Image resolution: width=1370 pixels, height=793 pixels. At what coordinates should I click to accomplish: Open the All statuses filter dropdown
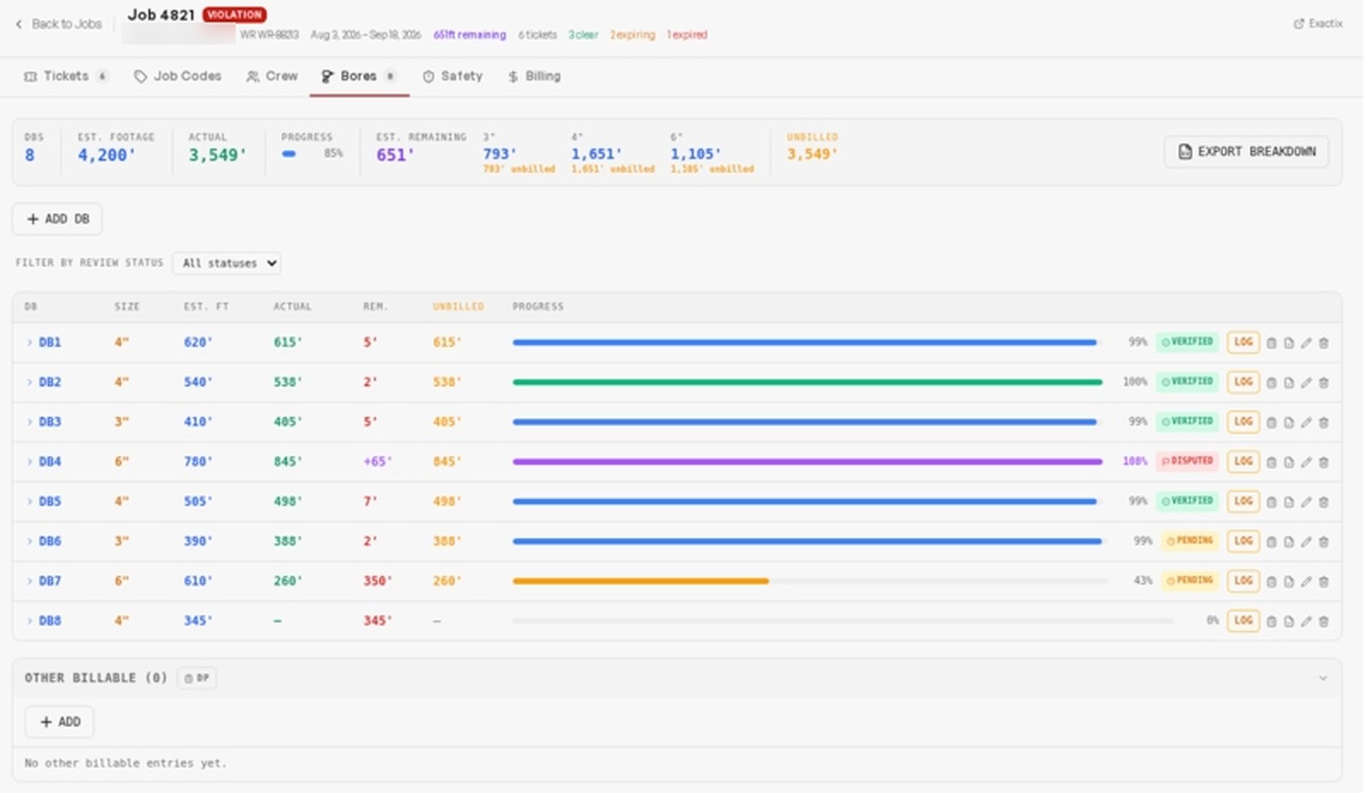(226, 263)
